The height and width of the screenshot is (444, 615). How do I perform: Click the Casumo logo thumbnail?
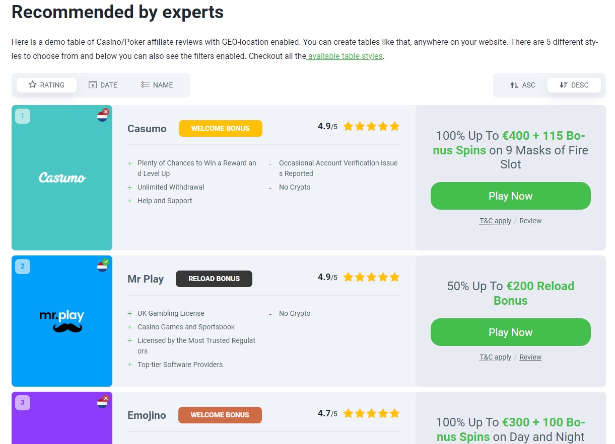click(62, 177)
